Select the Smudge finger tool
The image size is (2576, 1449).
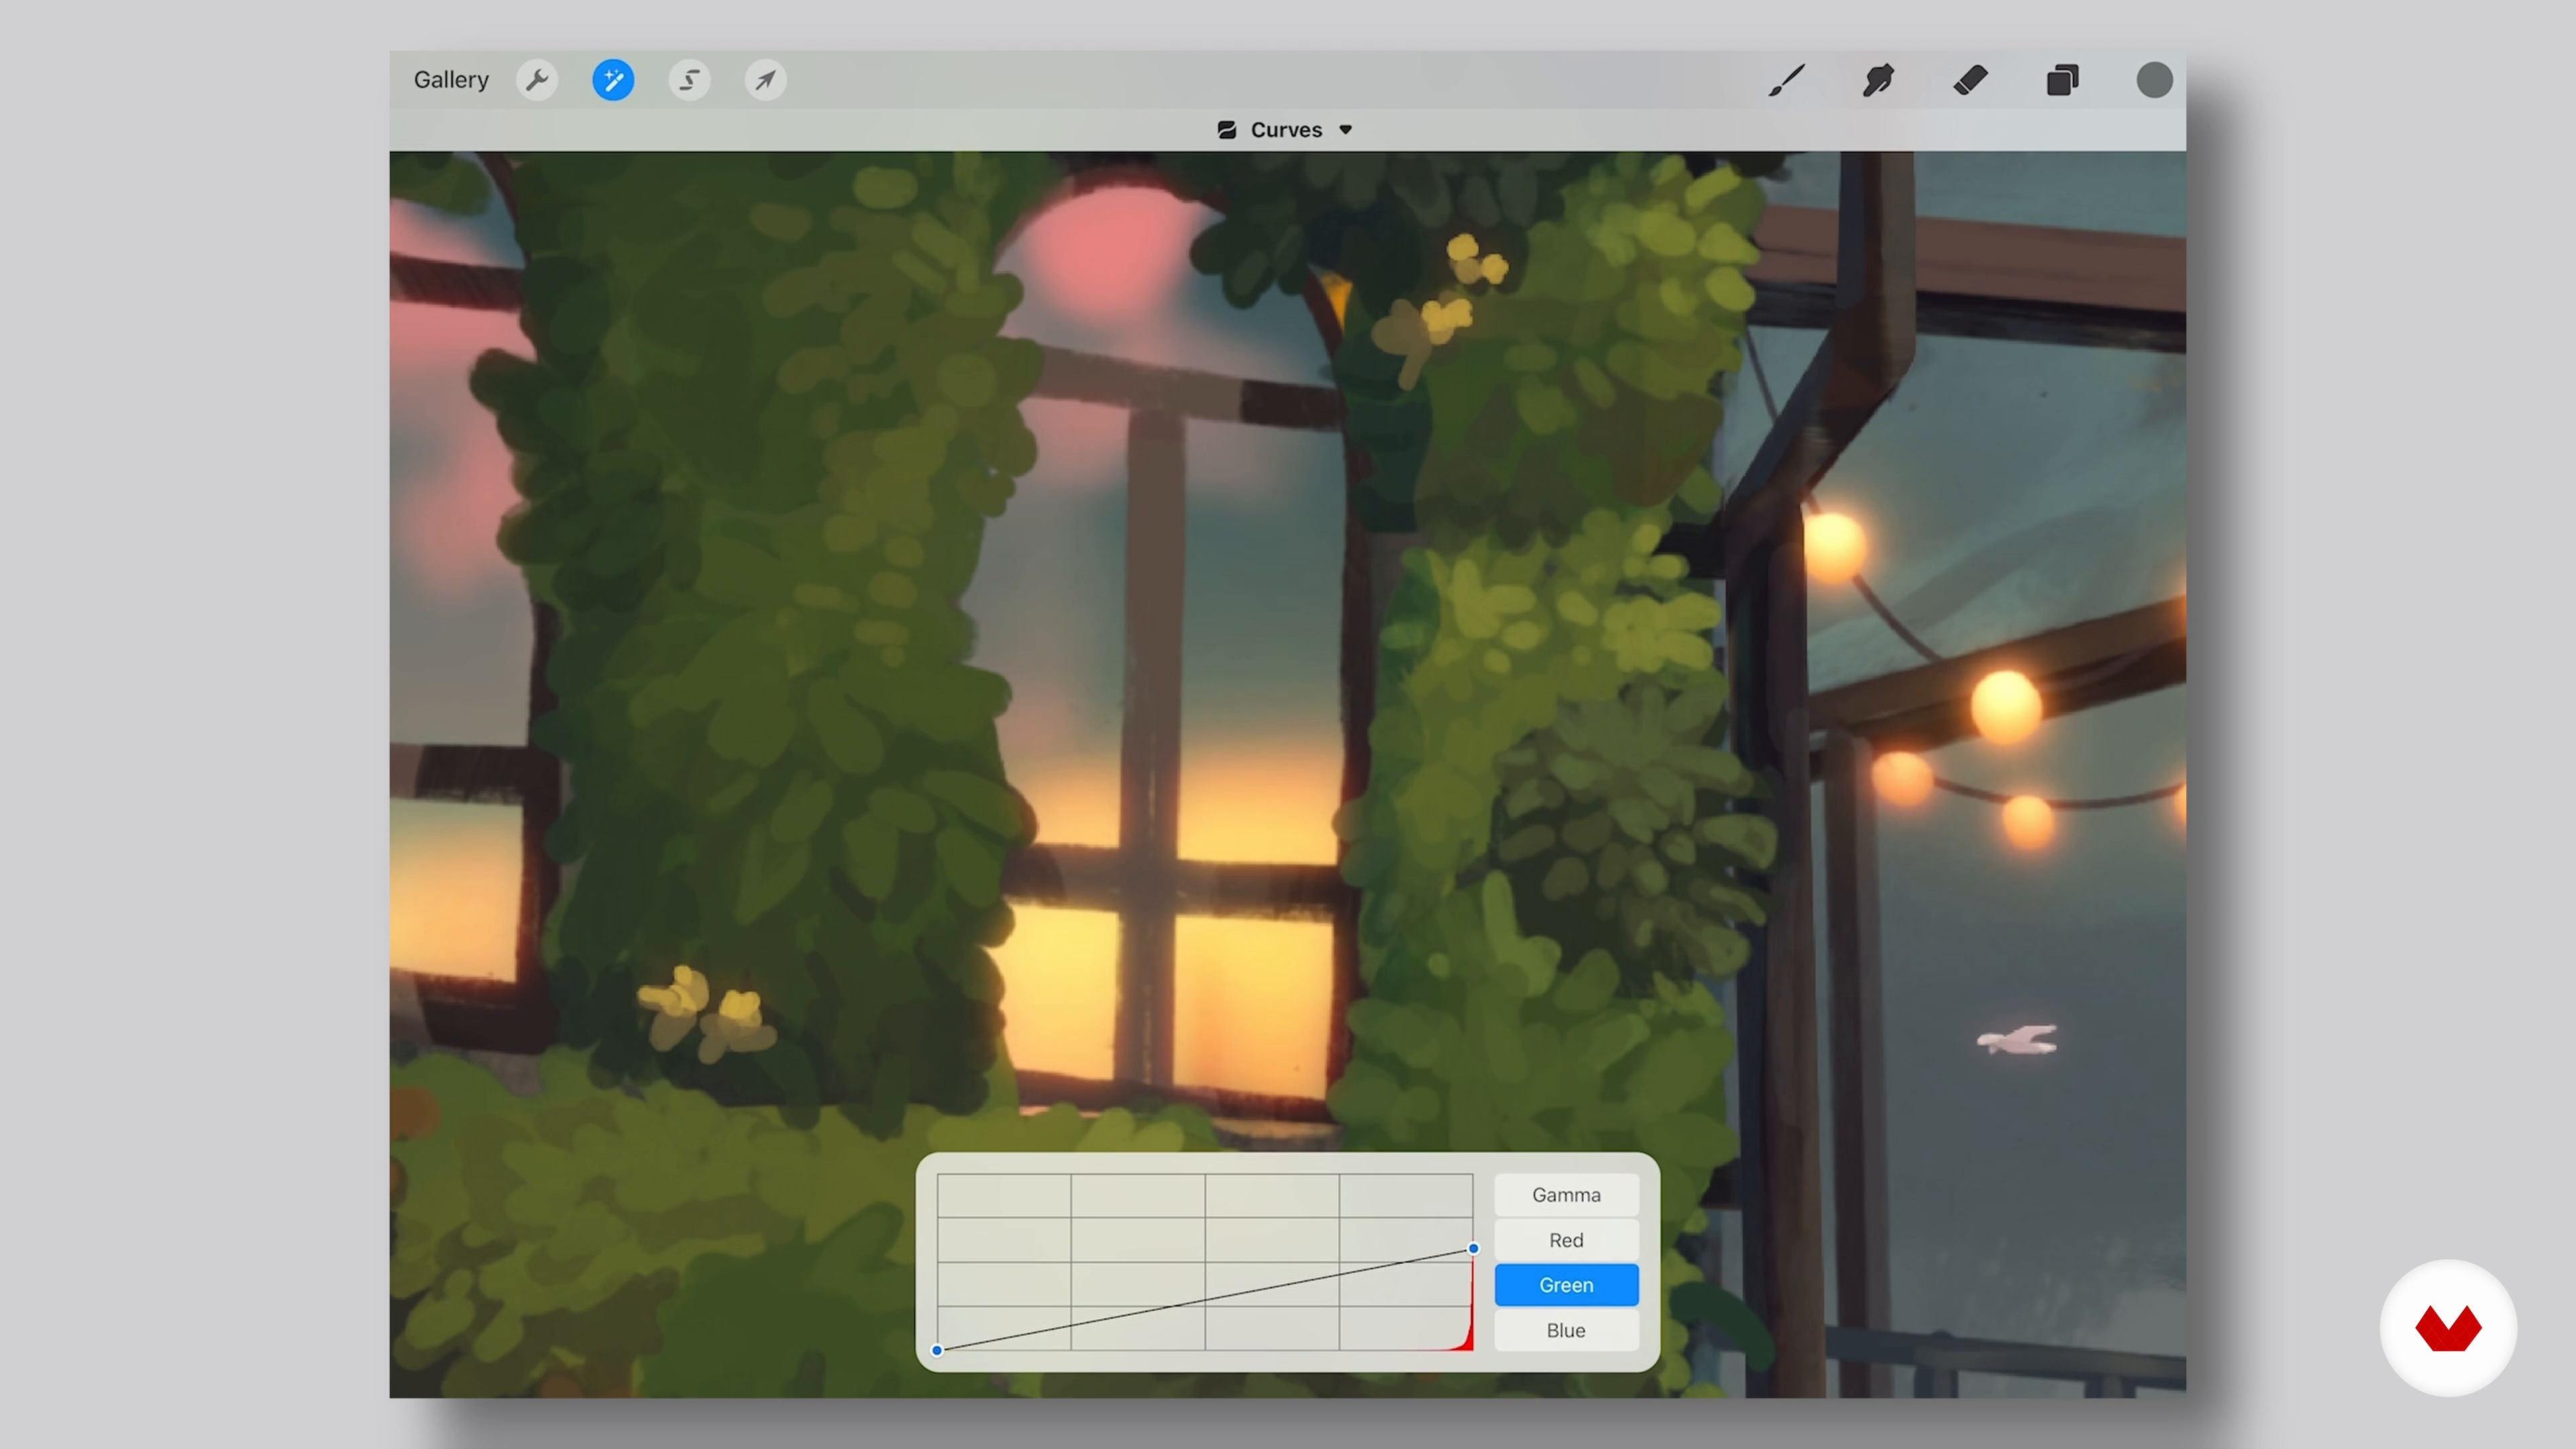click(x=1878, y=80)
